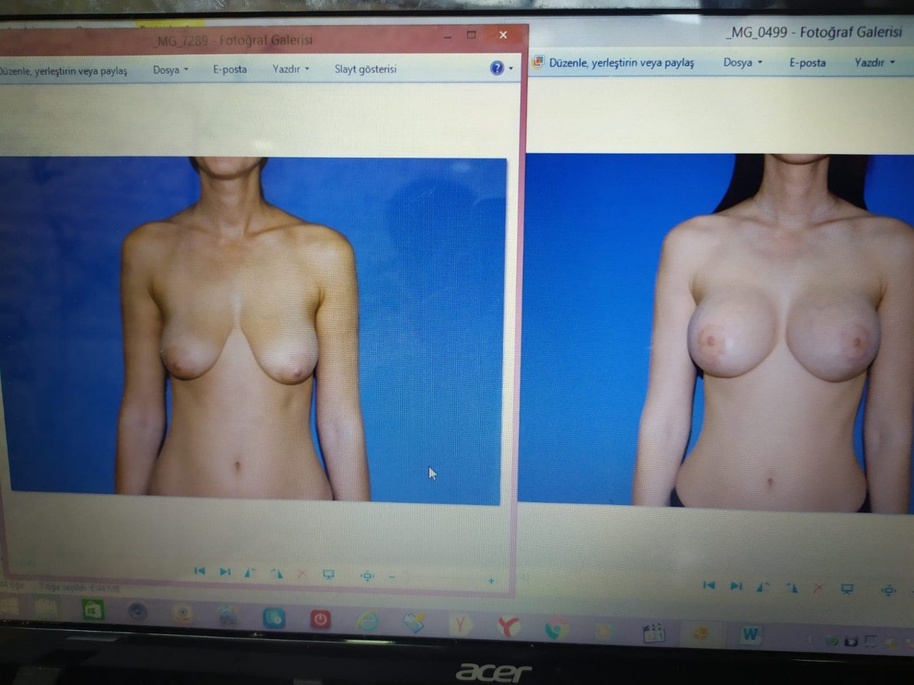Click zoom-out minus in MG_7289 window
This screenshot has height=685, width=914.
[392, 577]
